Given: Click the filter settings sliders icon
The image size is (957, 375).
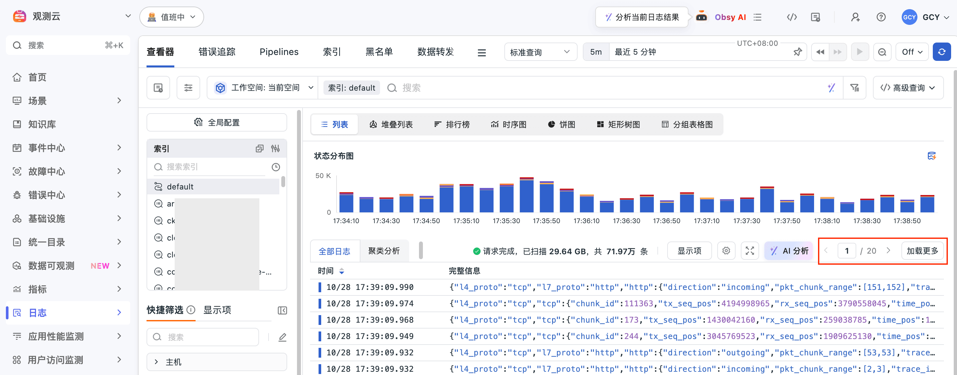Looking at the screenshot, I should click(x=188, y=88).
